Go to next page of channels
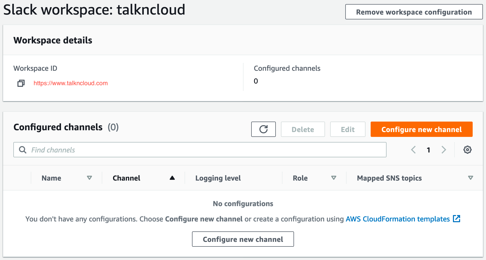The image size is (486, 260). click(x=444, y=150)
